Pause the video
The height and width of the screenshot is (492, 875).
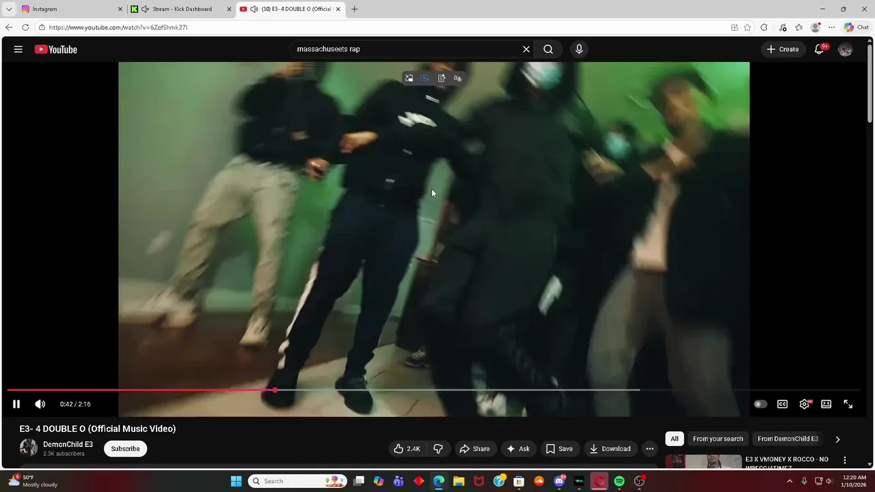pos(16,404)
